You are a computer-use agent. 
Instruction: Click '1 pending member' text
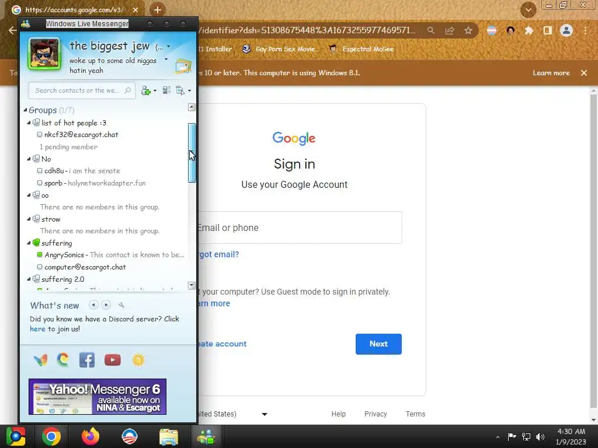(69, 146)
